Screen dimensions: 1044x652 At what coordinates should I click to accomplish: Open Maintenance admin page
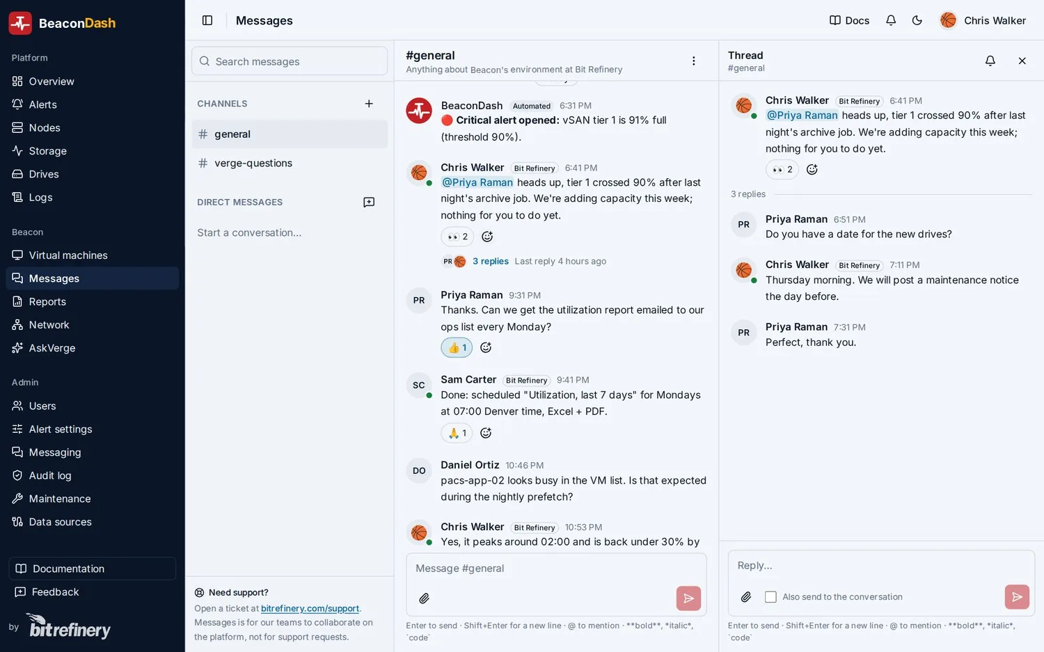click(x=92, y=499)
